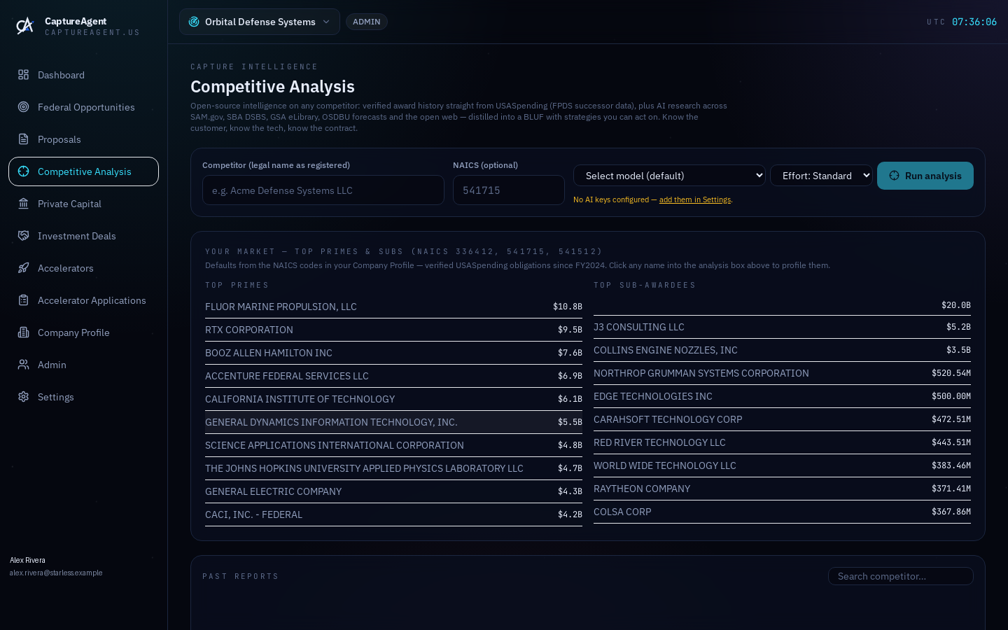Click GENERAL DYNAMICS INFORMATION TECHNOLOGY, INC.

tap(393, 422)
